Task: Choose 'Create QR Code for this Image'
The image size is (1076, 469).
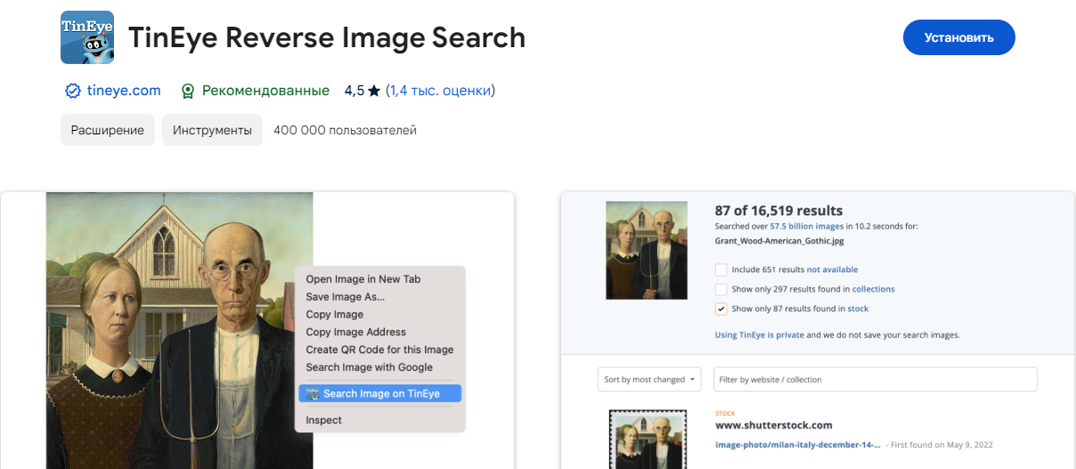Action: tap(379, 350)
